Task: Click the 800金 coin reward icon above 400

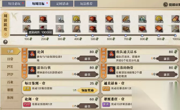Action: [76, 19]
